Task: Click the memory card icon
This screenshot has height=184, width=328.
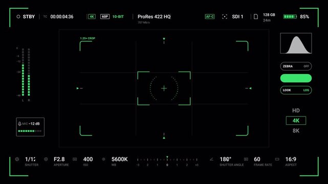Action: [256, 16]
